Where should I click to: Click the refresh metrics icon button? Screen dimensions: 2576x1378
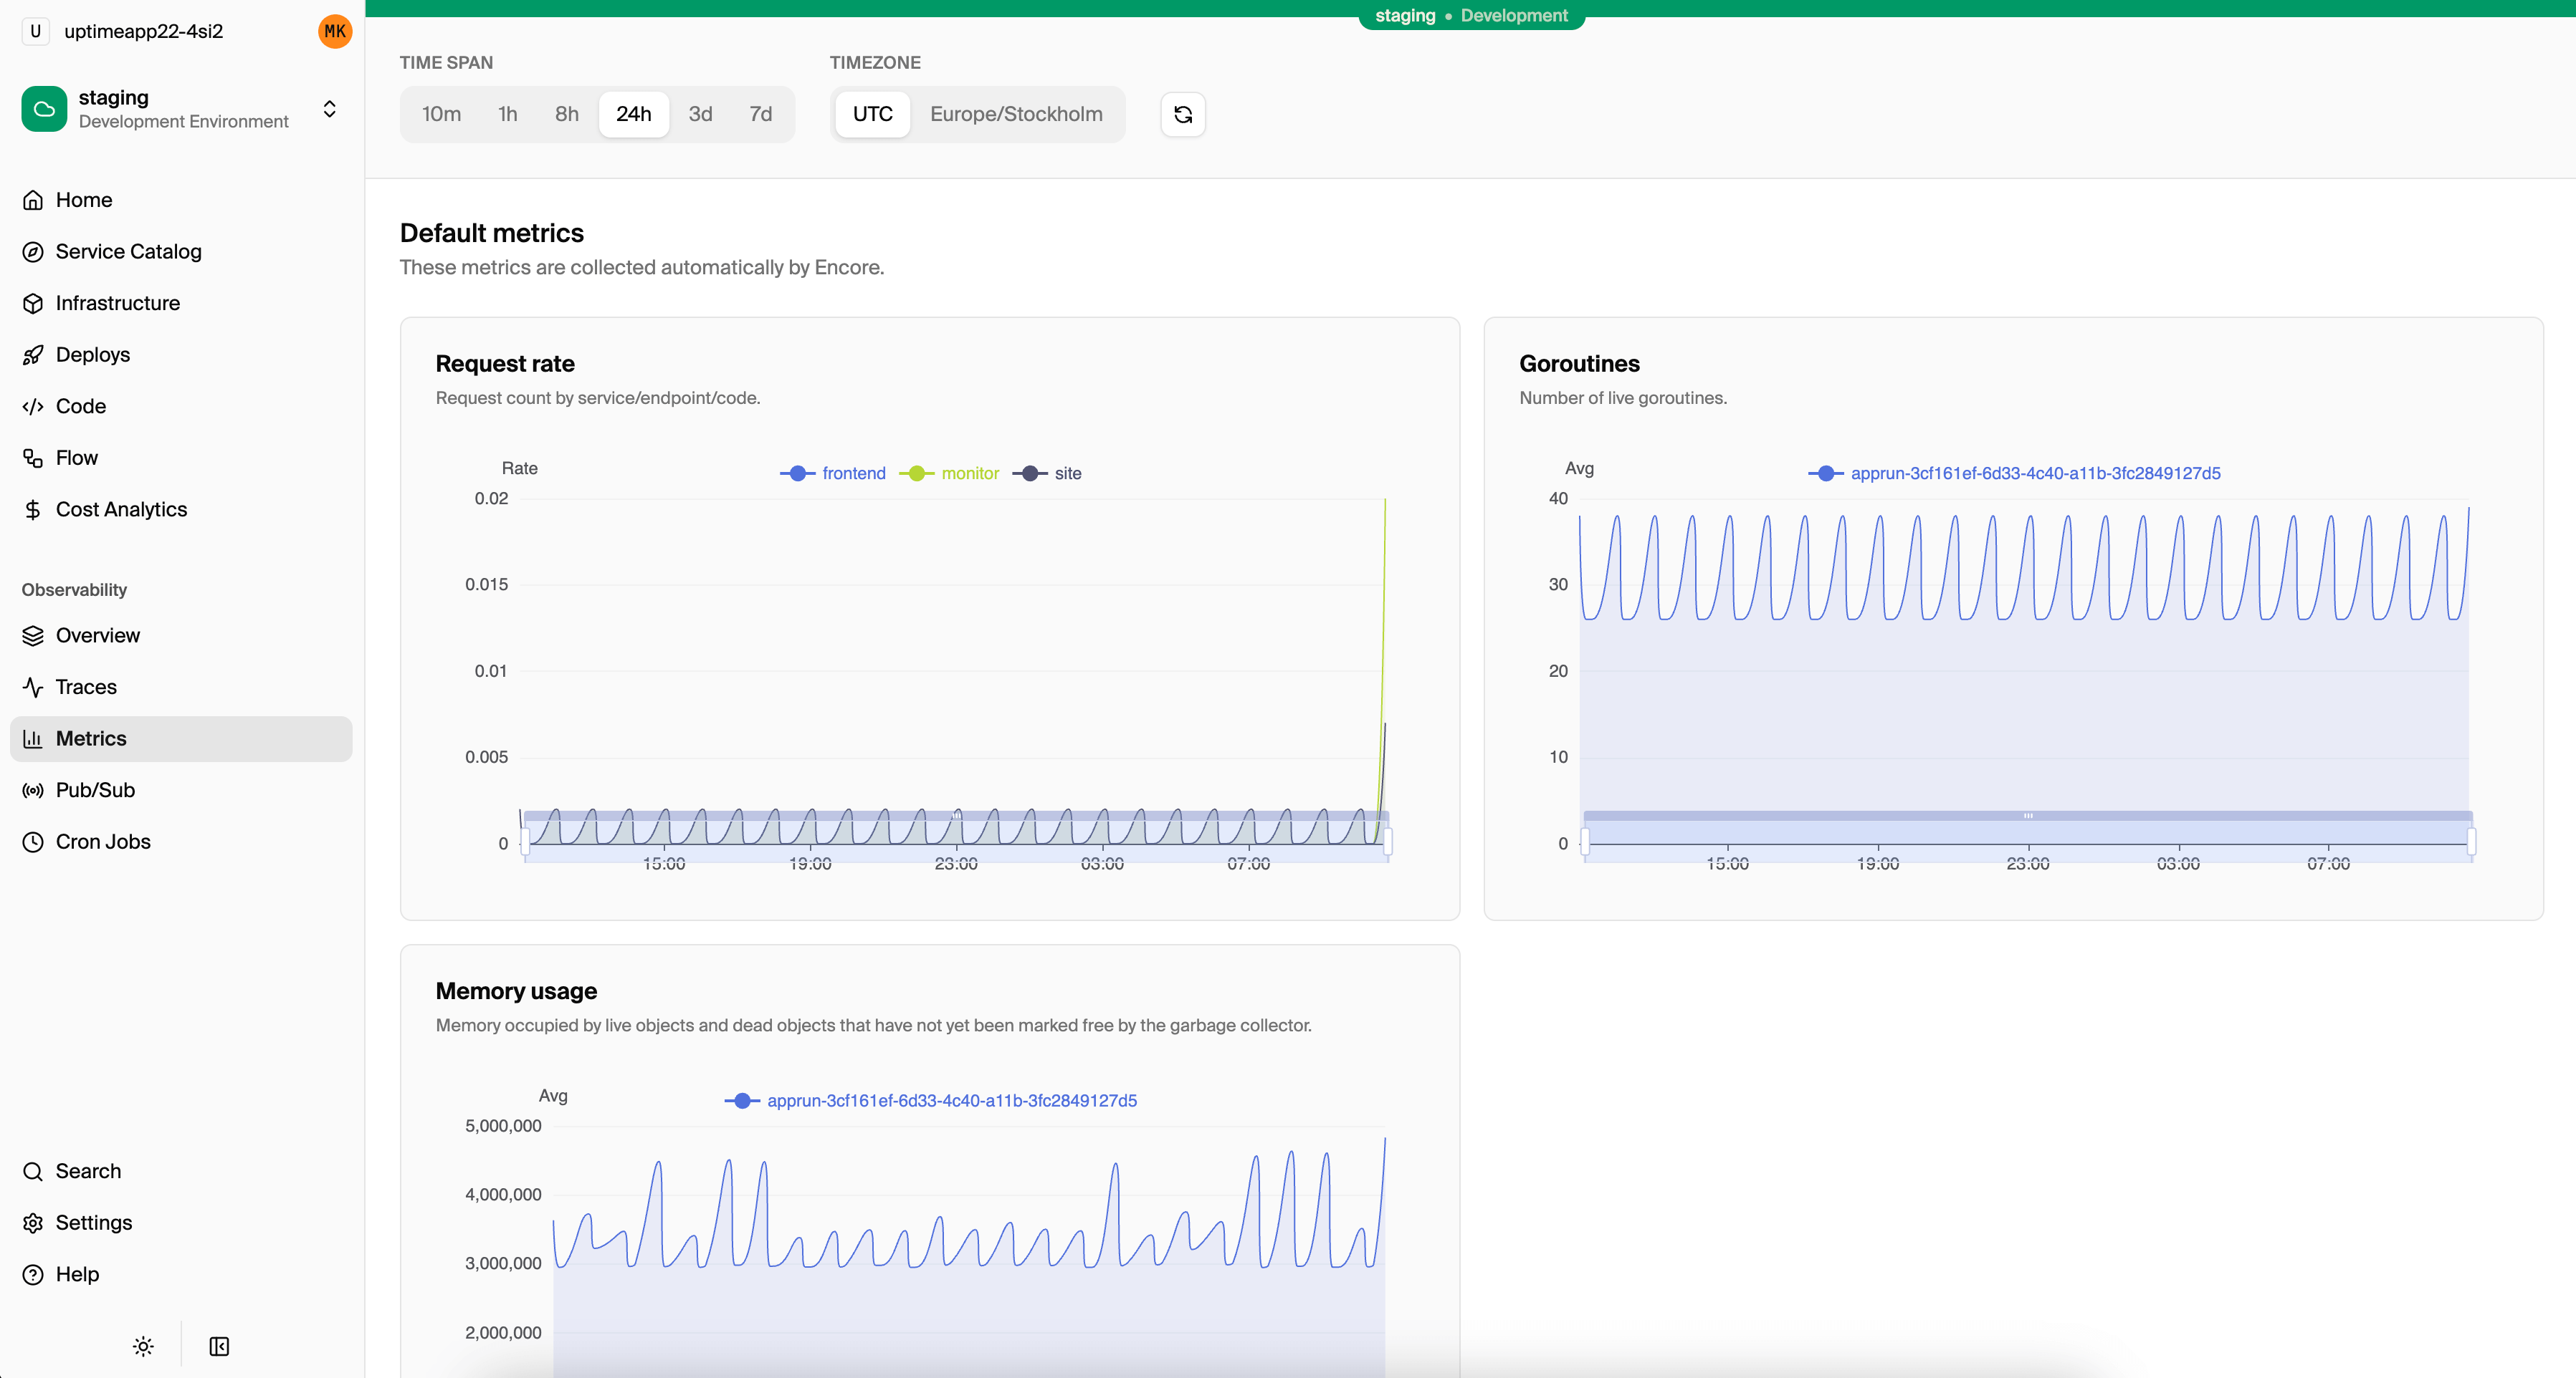[x=1182, y=114]
